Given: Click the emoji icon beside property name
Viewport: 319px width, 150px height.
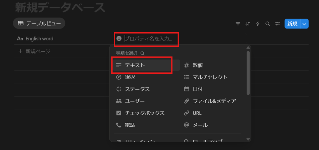Looking at the screenshot, I should [x=119, y=38].
